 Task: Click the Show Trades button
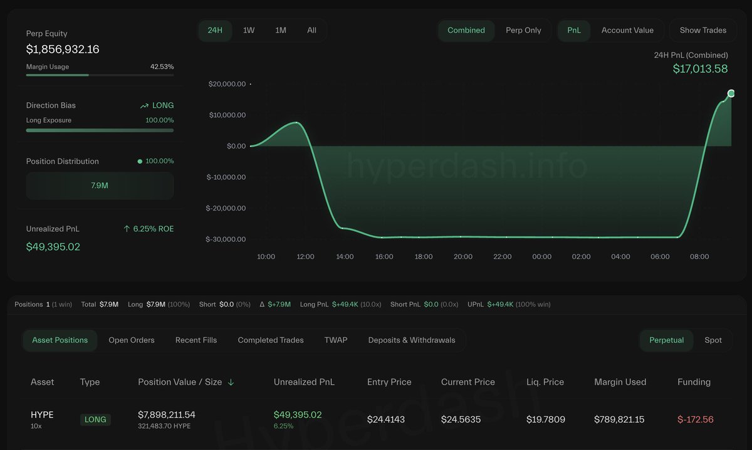pos(702,30)
